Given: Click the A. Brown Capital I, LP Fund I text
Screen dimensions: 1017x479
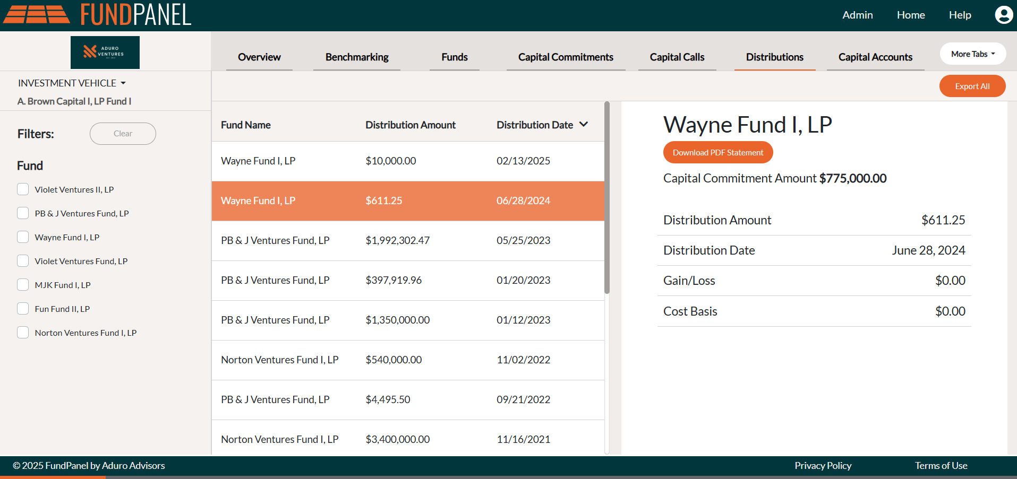Looking at the screenshot, I should point(74,101).
